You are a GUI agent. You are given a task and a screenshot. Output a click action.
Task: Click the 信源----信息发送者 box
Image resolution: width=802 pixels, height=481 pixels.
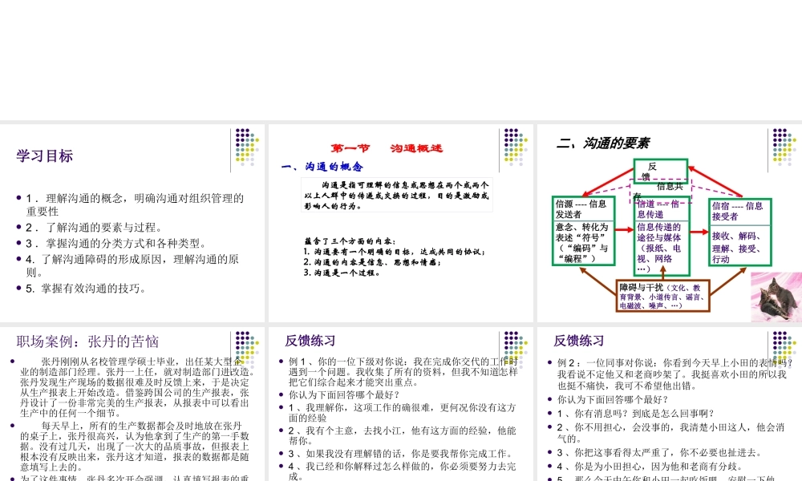click(x=582, y=211)
